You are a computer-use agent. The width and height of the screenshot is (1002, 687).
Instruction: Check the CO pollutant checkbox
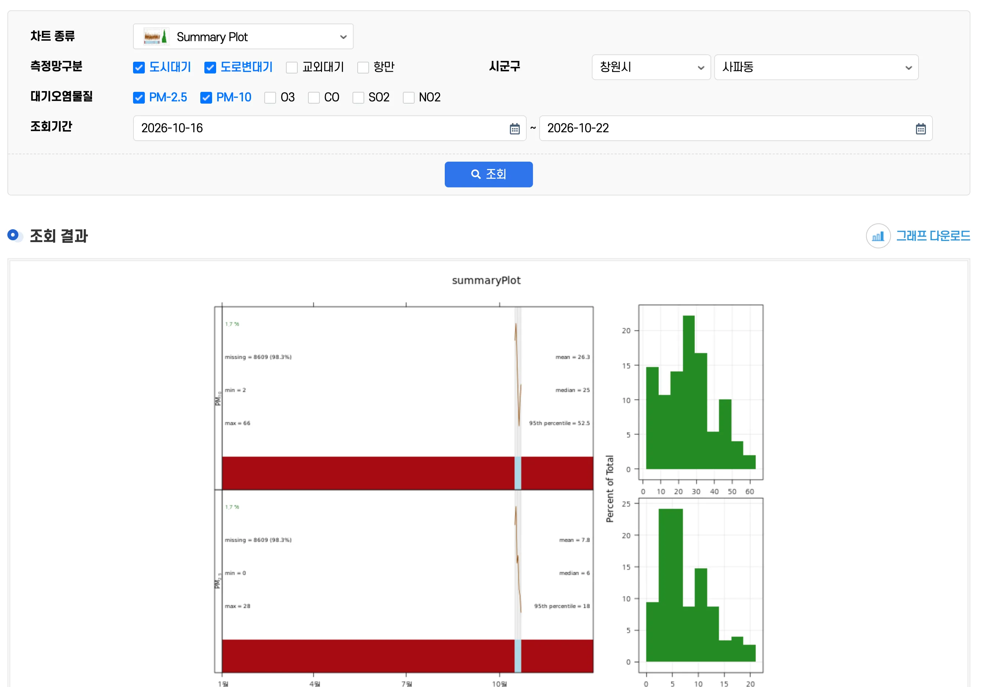(x=314, y=98)
